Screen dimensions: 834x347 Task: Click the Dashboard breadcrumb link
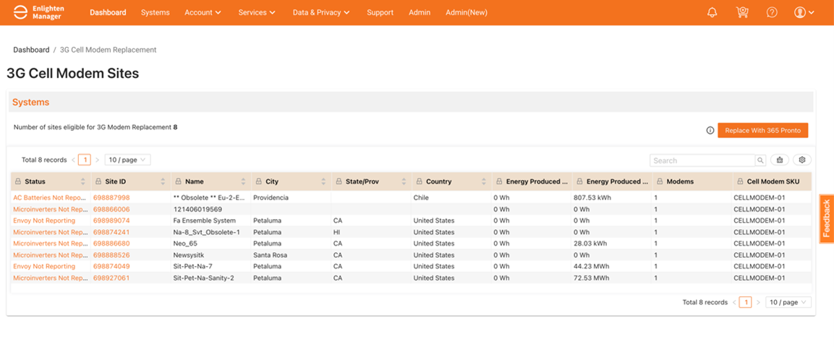tap(31, 49)
